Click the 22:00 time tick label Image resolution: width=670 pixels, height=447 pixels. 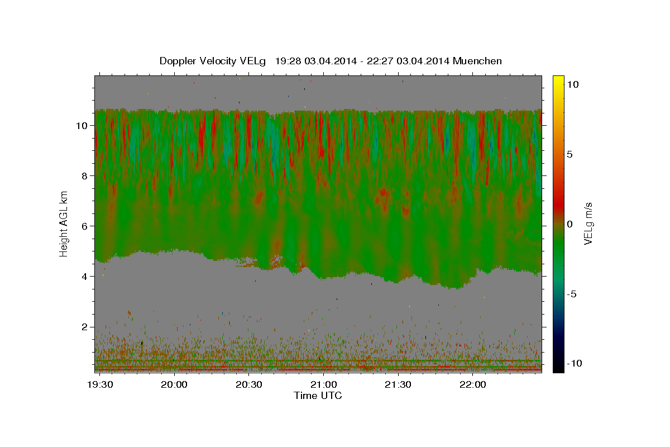pos(473,384)
